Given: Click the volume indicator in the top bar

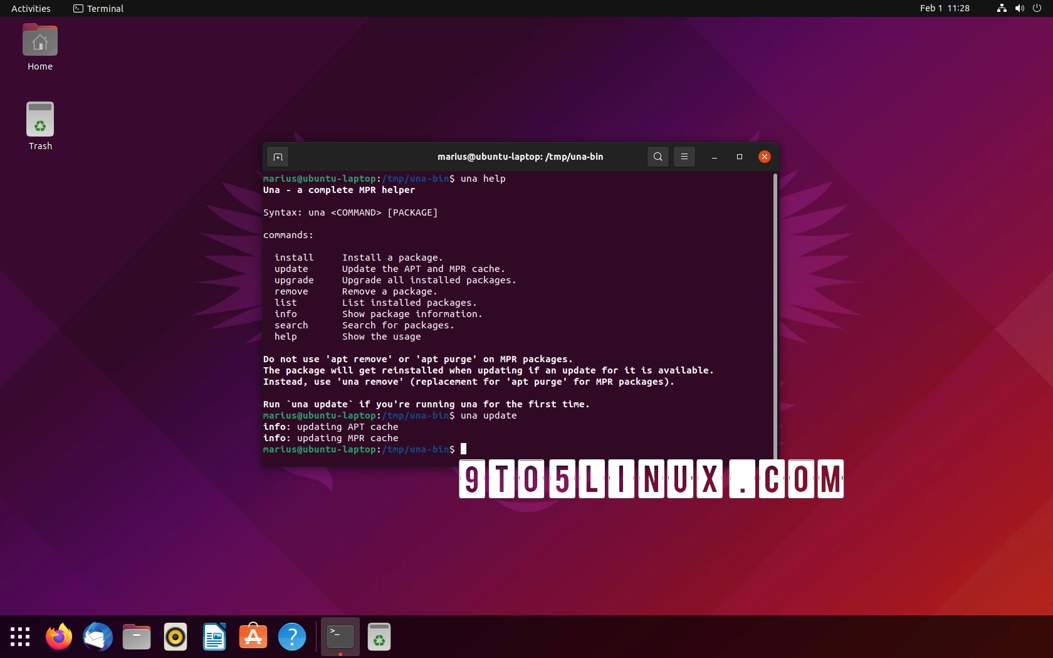Looking at the screenshot, I should tap(1019, 8).
